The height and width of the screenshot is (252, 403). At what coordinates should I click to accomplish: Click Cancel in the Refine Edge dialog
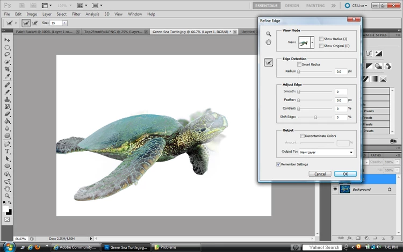click(x=320, y=174)
